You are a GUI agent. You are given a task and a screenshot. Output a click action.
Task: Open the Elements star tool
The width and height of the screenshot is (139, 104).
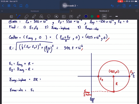coord(56,16)
